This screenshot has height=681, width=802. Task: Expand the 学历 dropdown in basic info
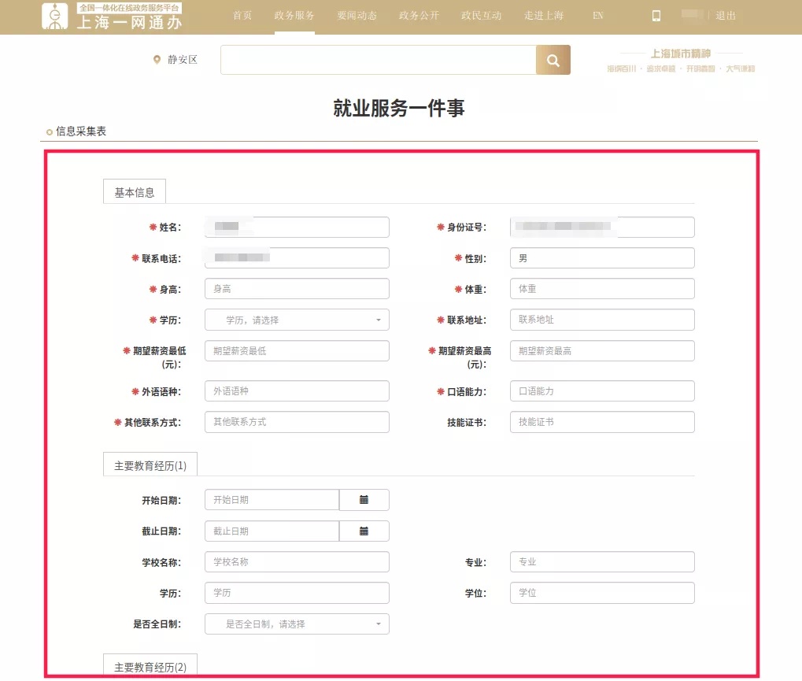297,320
